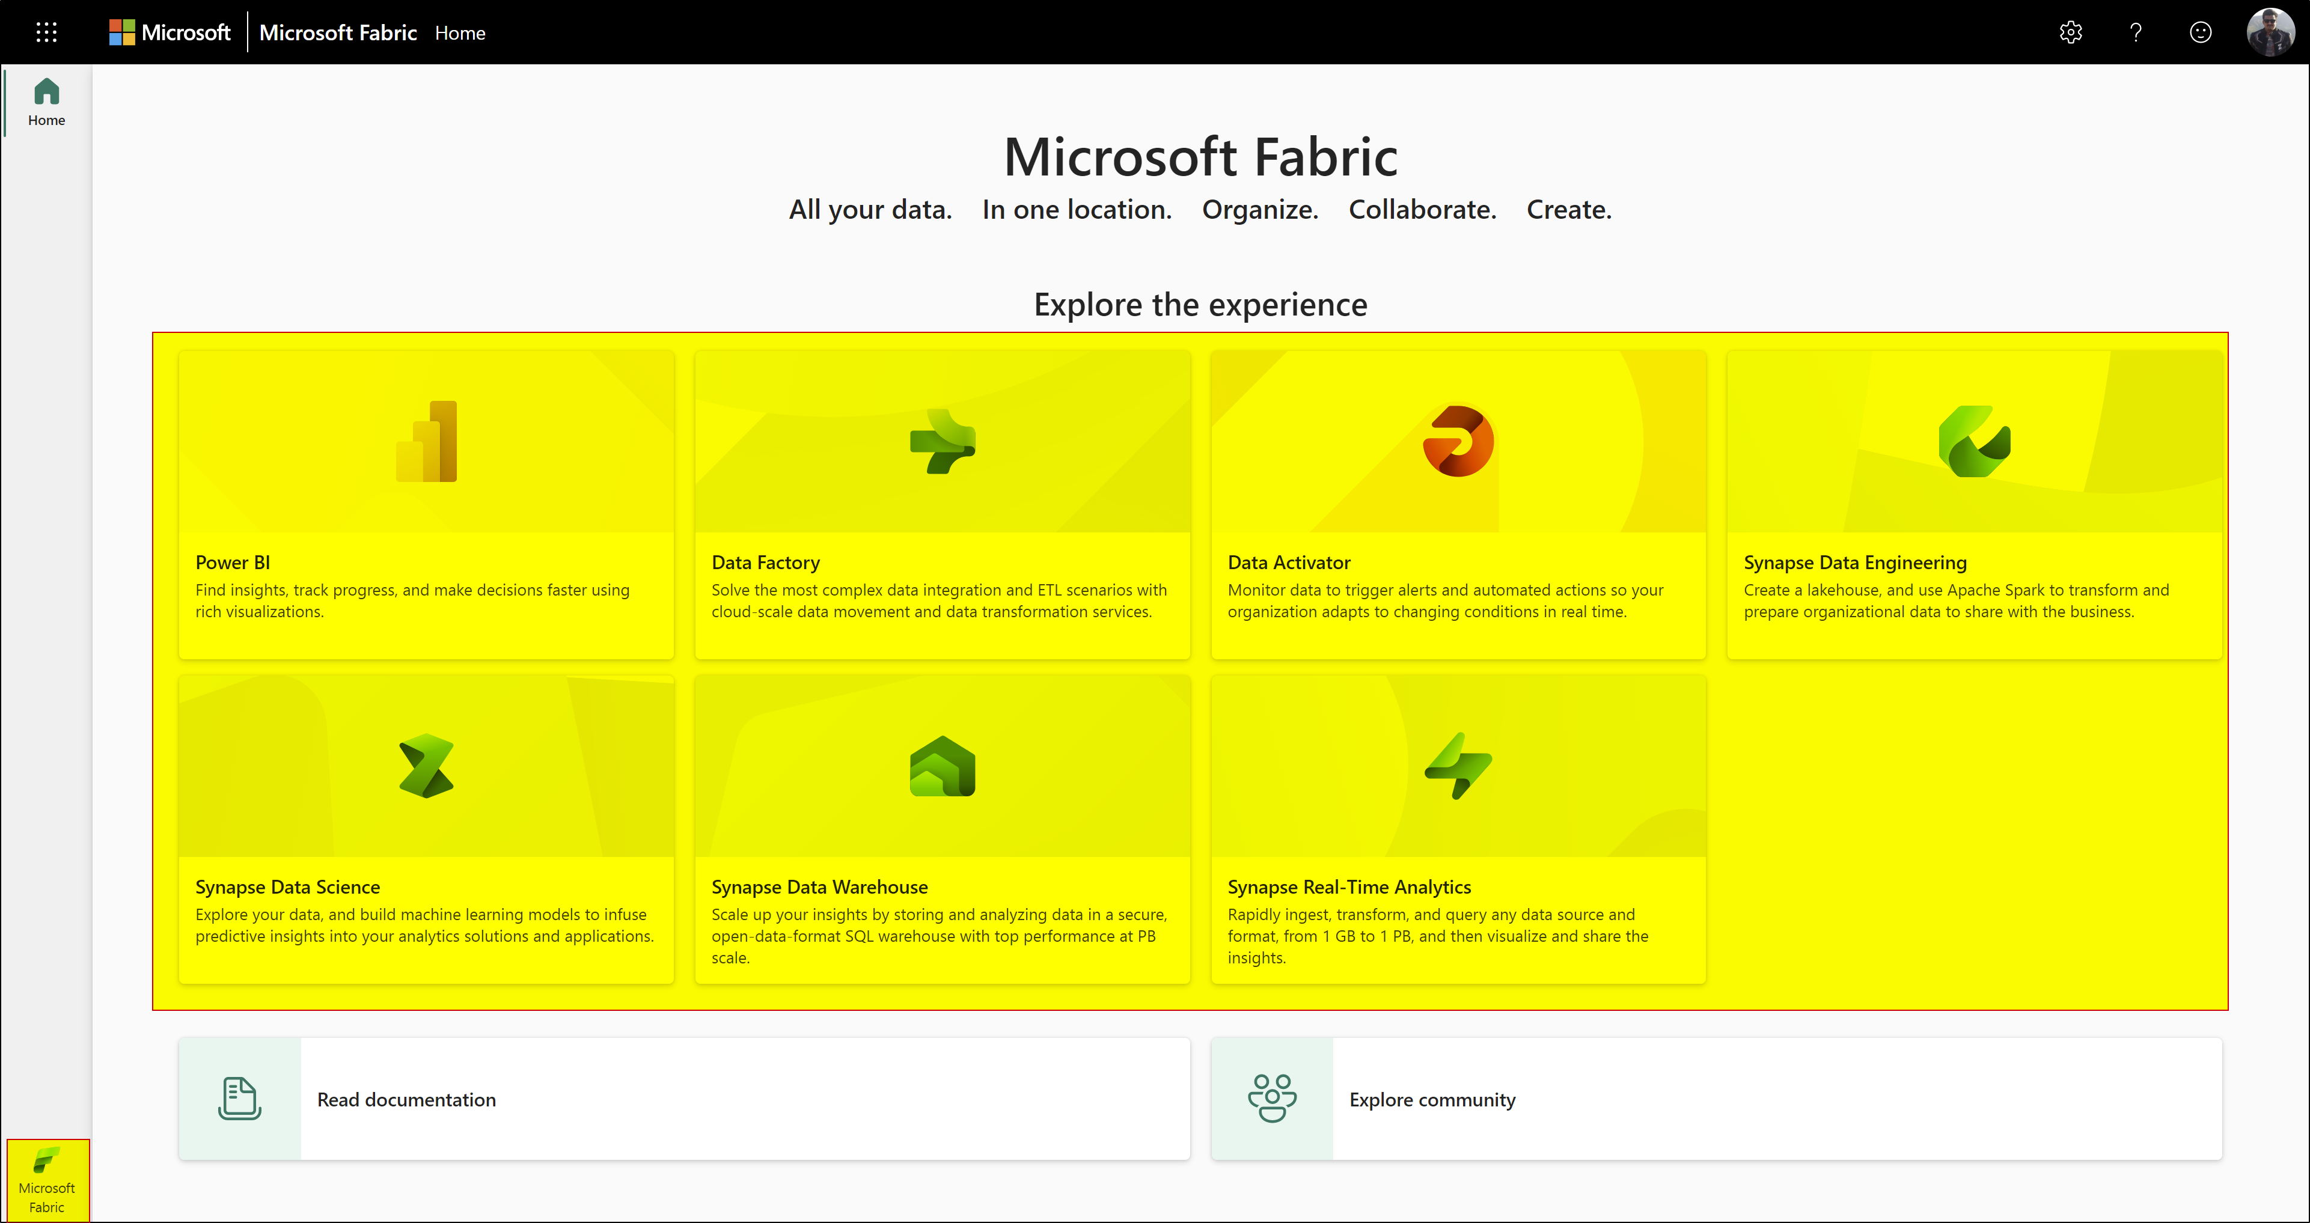Click the documentation page icon
The image size is (2310, 1223).
pyautogui.click(x=239, y=1099)
